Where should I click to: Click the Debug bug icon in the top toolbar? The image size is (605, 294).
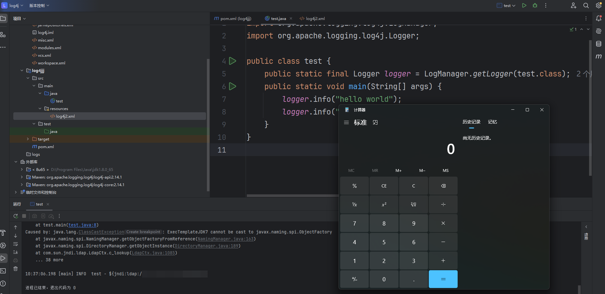[535, 5]
